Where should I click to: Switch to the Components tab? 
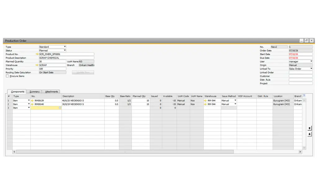pyautogui.click(x=17, y=92)
